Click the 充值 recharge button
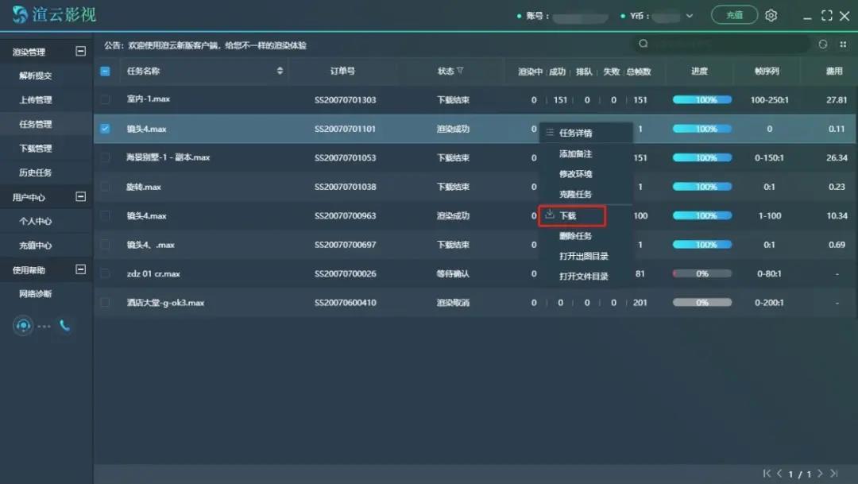The height and width of the screenshot is (484, 858). tap(734, 15)
